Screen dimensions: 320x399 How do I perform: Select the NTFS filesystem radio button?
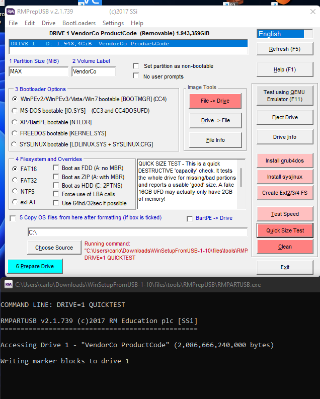pos(16,191)
